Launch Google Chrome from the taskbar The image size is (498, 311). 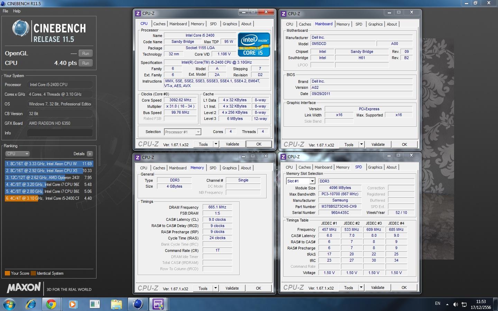52,304
